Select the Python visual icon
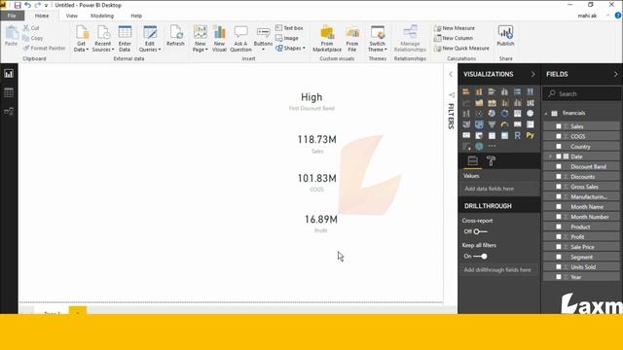 point(530,135)
